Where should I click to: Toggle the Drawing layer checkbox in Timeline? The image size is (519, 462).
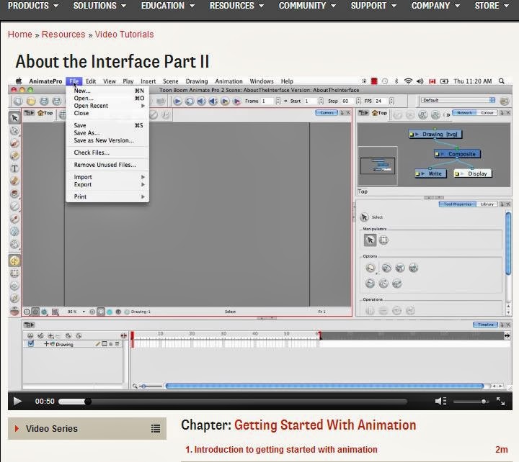pyautogui.click(x=31, y=344)
